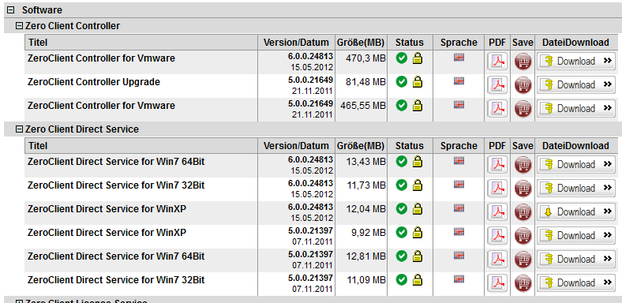Save the 12,81 MB Win7 64Bit service to cart
622x303 pixels.
(523, 260)
